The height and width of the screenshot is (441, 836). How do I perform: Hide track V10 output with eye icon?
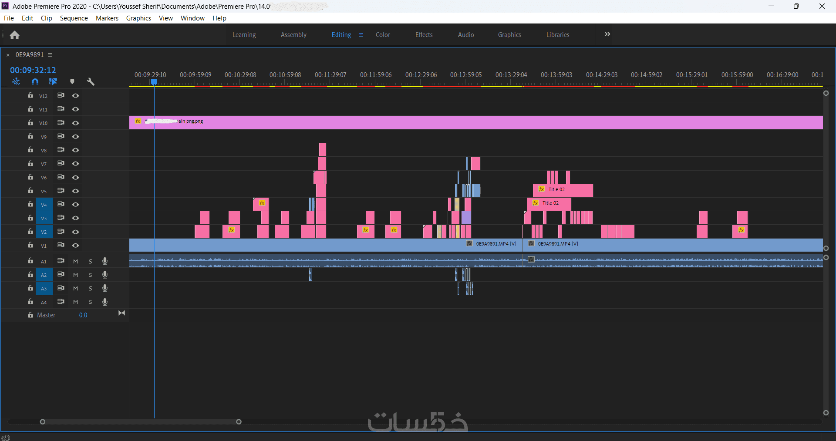(76, 123)
